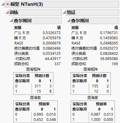Image resolution: width=120 pixels, height=123 pixels.
Task: Click the 值 column header in validation table
Action: 116,28
